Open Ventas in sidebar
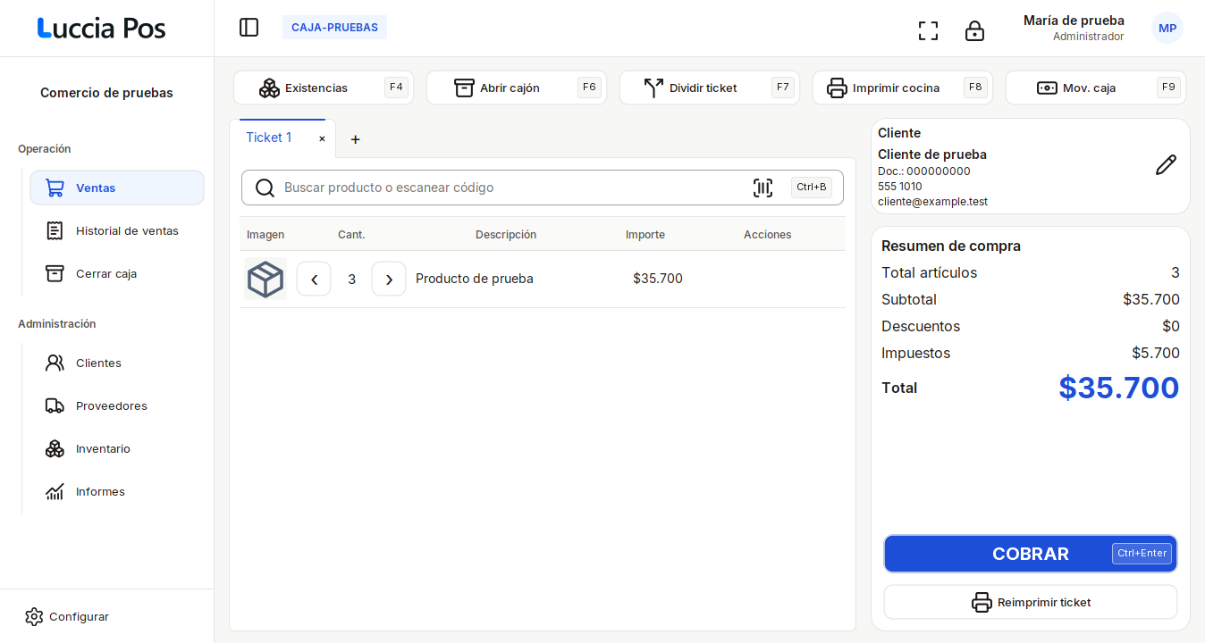 (117, 188)
